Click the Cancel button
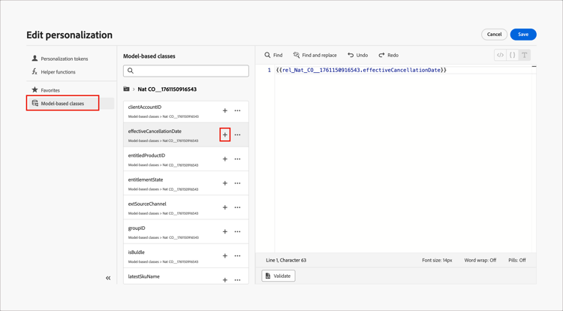The image size is (563, 311). pyautogui.click(x=494, y=35)
